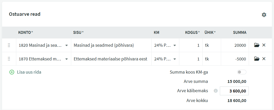This screenshot has height=110, width=274.
Task: Click the info icon beside Arve käibemaks
Action: tap(216, 91)
